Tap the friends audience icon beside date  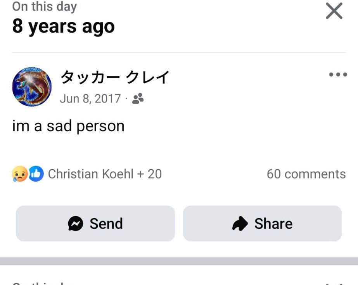click(138, 99)
